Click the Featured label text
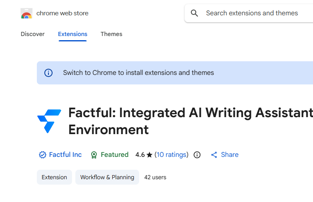 (x=115, y=155)
